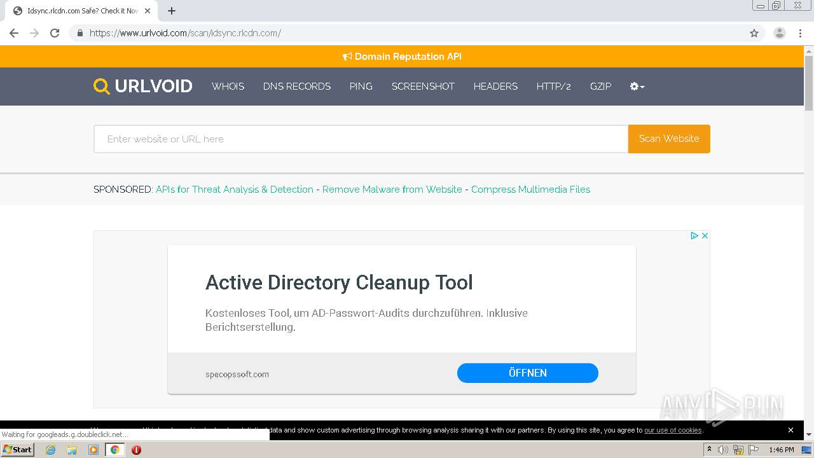Click the browser address bar URL
814x458 pixels.
[185, 33]
